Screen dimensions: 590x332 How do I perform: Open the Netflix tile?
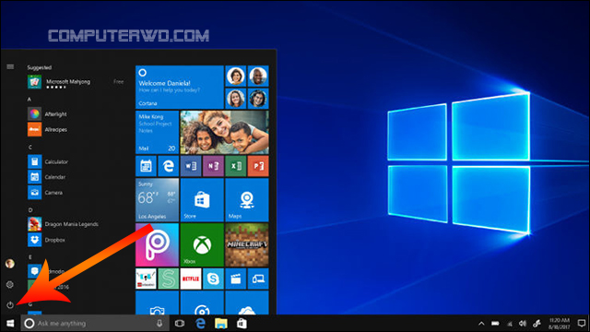191,279
